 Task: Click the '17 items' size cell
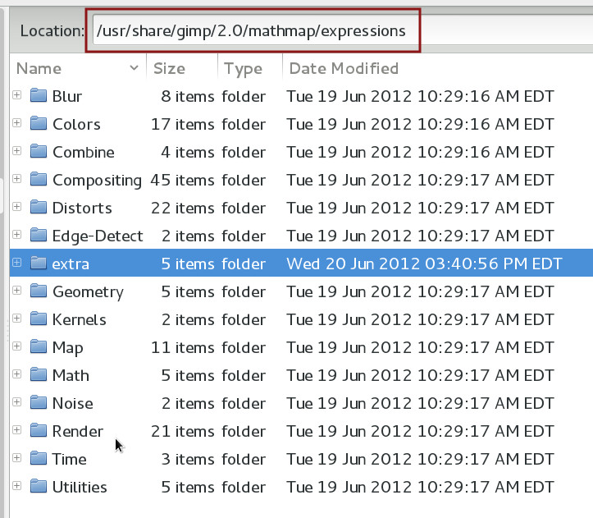[x=183, y=124]
